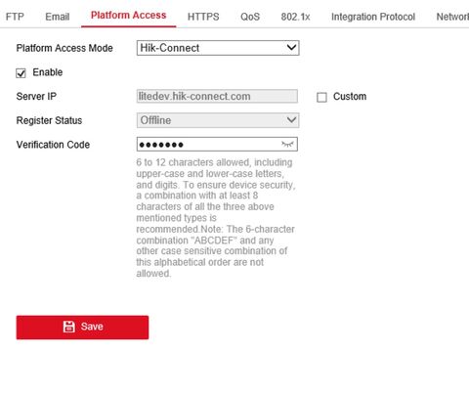Open the Email tab

coord(58,17)
